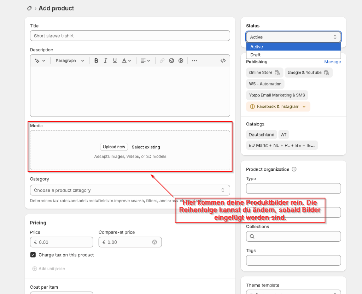Click Online Store schedule icon
362x294 pixels.
pos(277,72)
